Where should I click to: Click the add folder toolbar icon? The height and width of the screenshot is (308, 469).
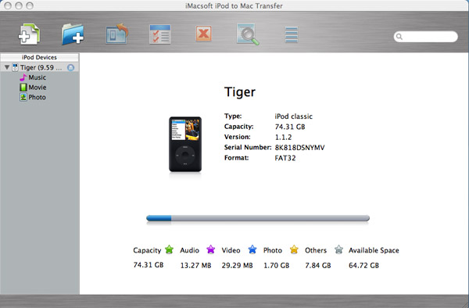click(x=73, y=34)
